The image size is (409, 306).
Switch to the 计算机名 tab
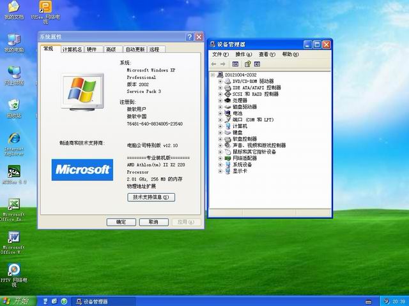[72, 49]
